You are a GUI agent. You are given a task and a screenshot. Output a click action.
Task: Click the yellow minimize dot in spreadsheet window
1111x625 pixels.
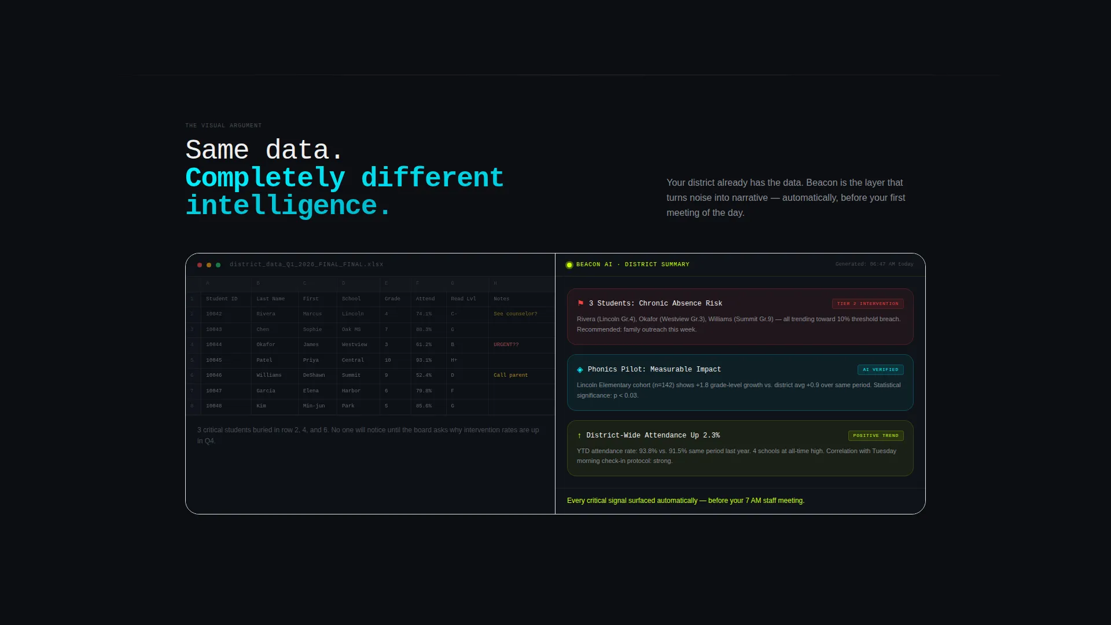pos(209,265)
